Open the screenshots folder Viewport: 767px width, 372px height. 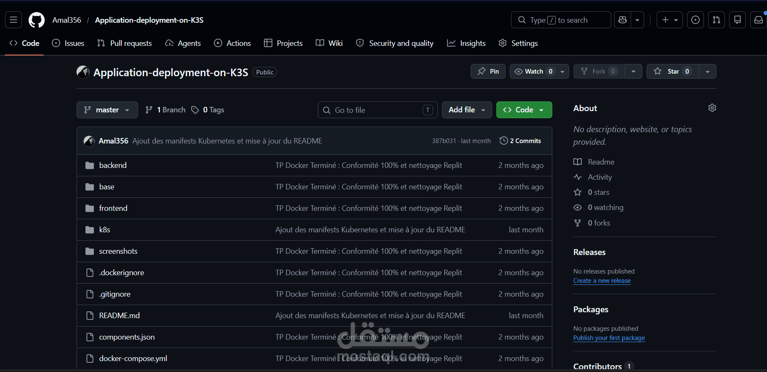pyautogui.click(x=118, y=251)
